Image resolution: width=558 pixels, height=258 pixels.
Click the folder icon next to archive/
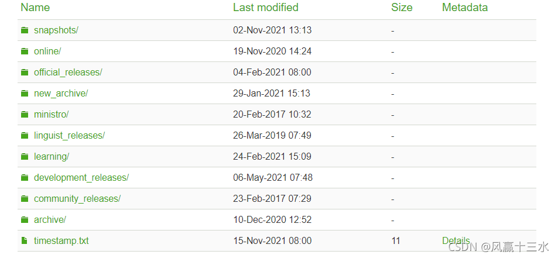tap(25, 219)
